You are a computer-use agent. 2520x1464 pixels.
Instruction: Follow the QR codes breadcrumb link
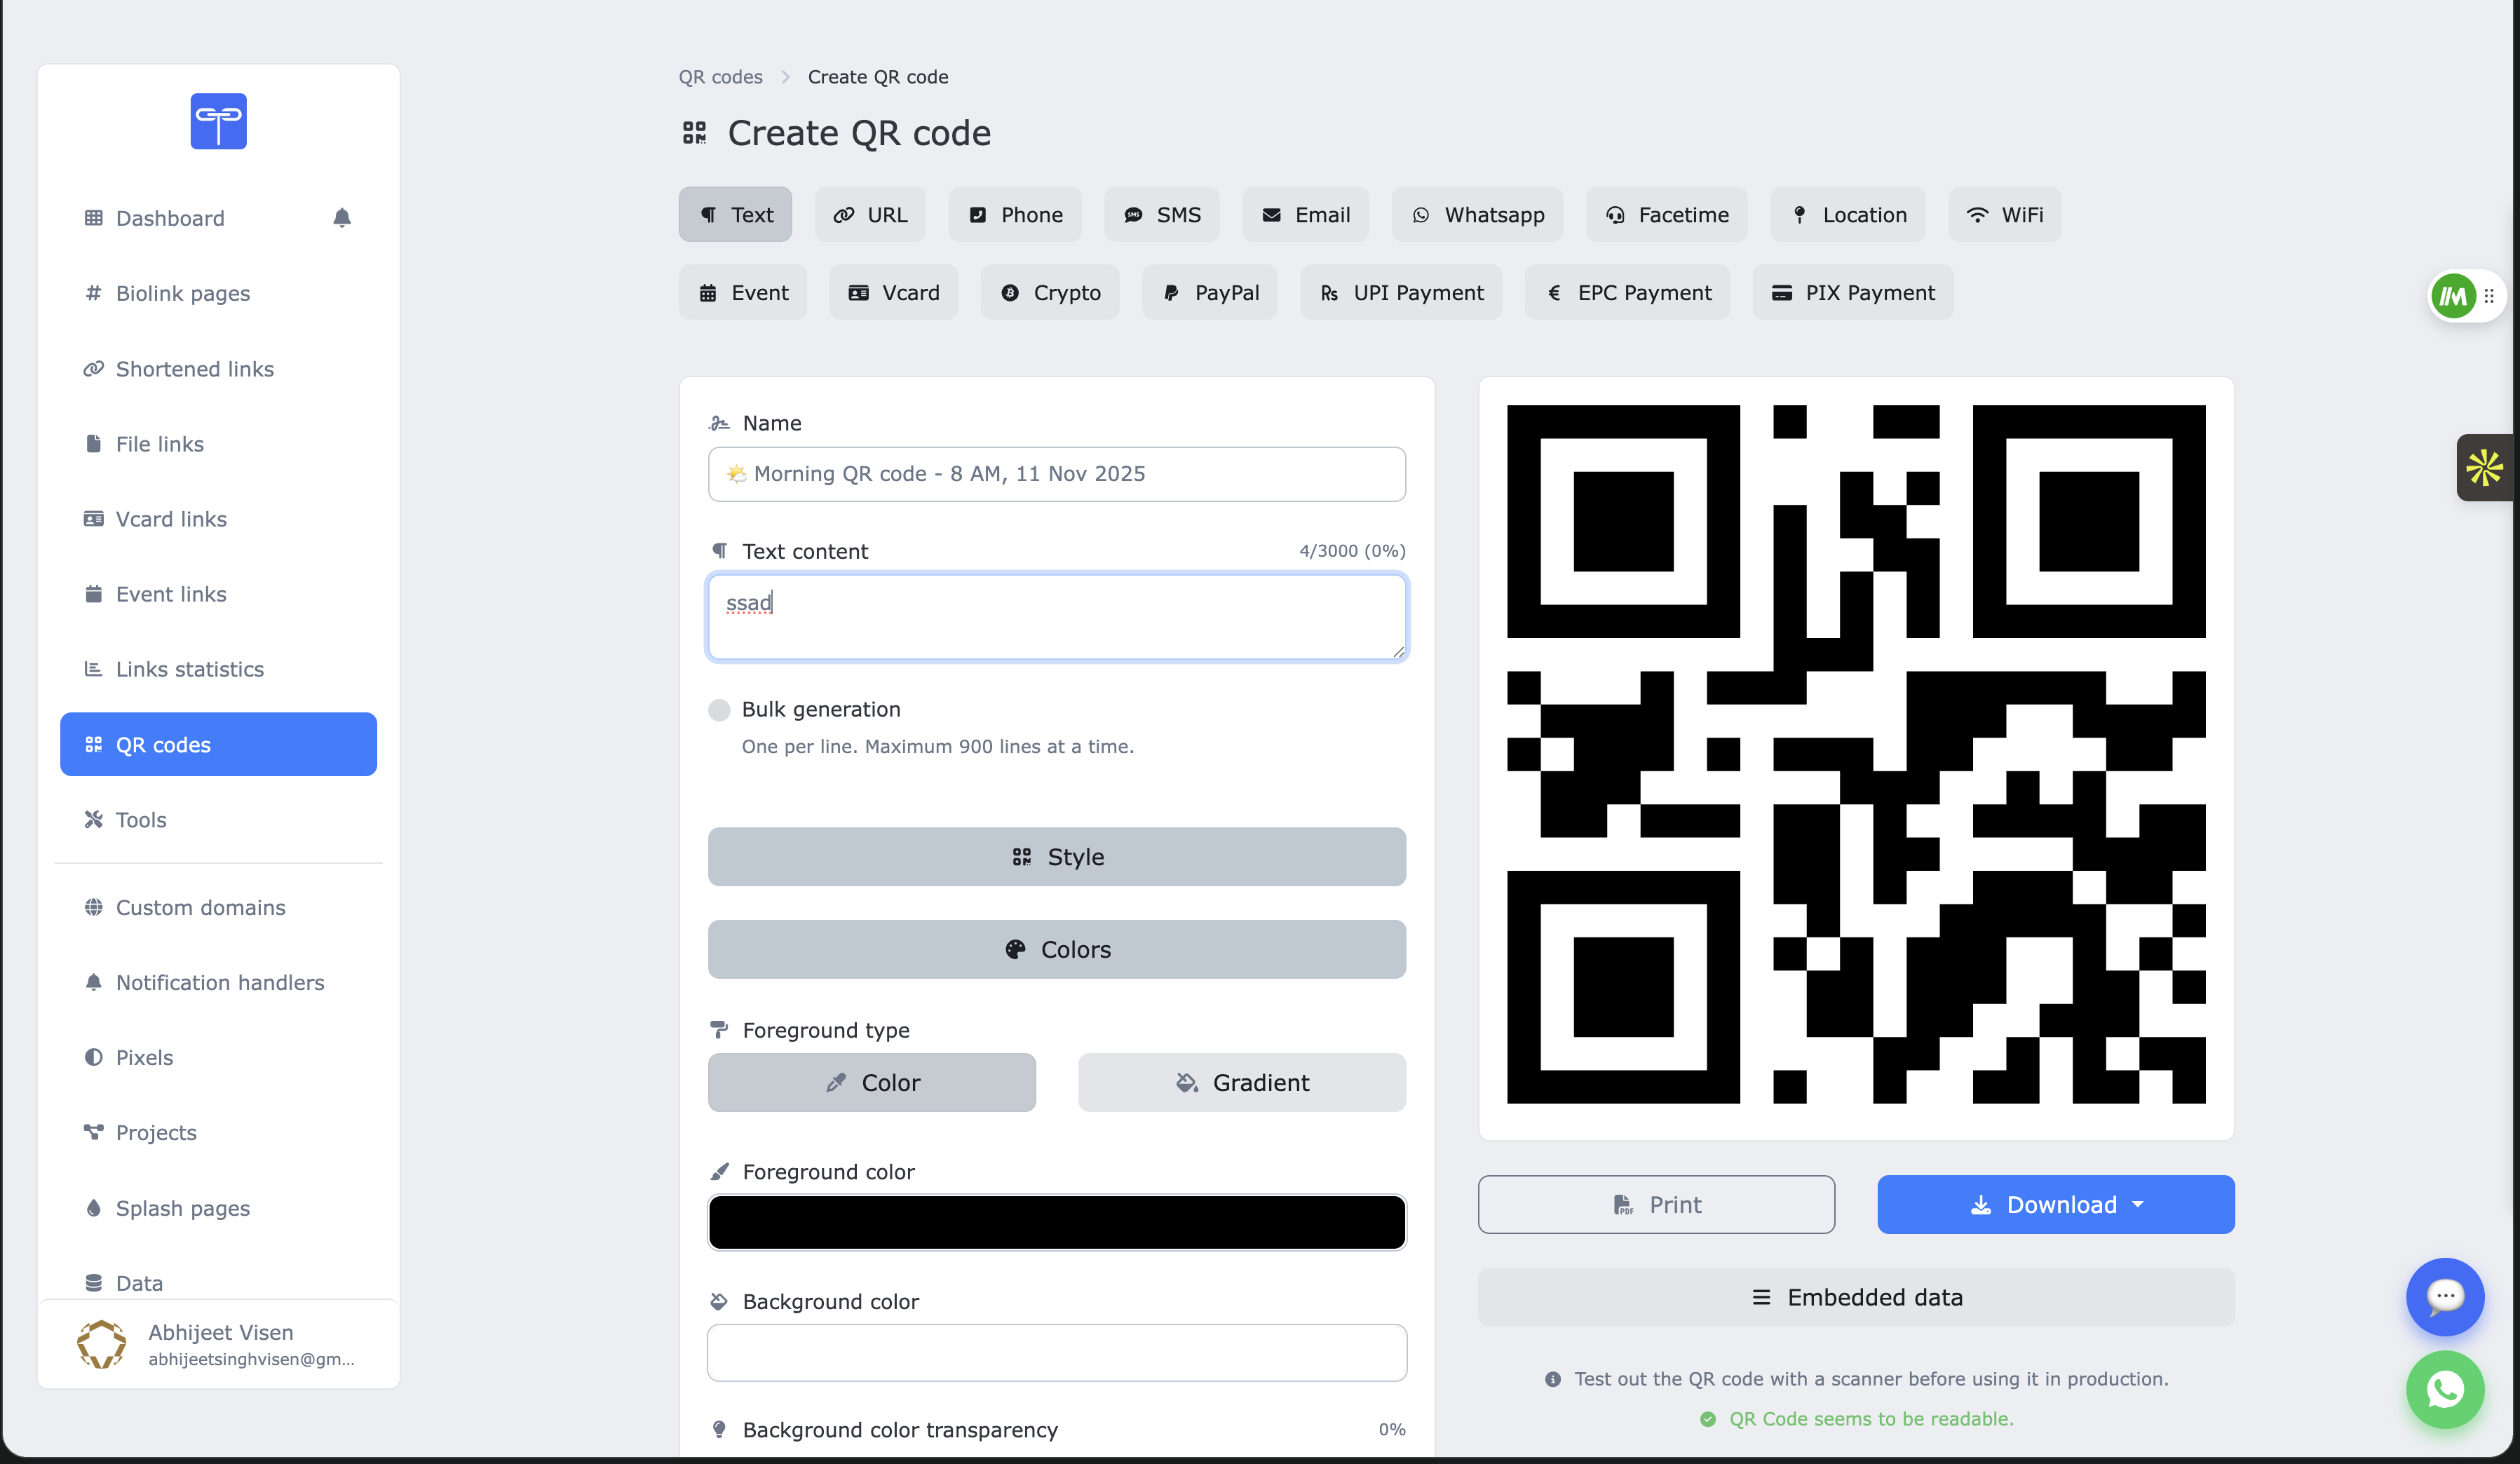[721, 76]
